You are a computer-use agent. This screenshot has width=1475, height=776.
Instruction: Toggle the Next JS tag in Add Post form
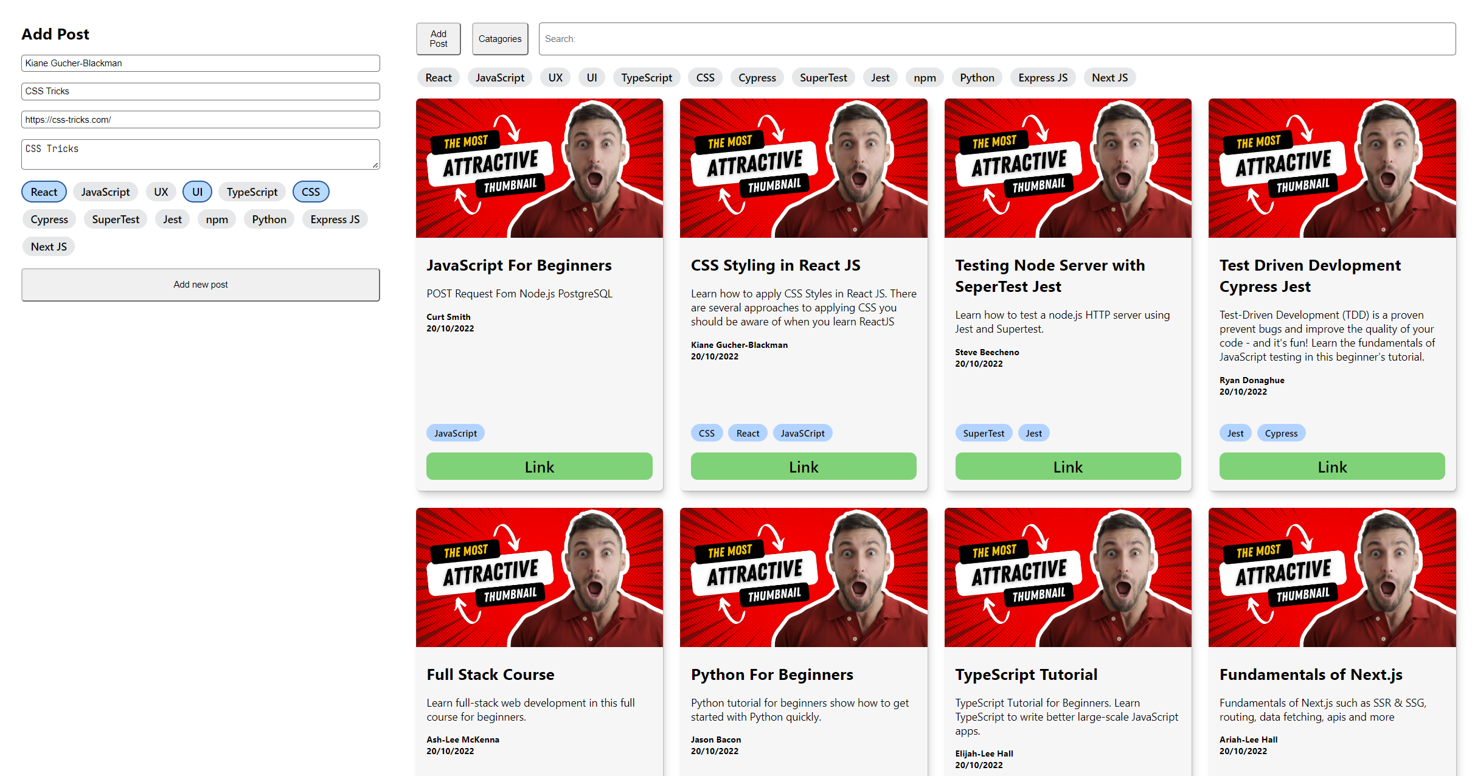click(49, 246)
